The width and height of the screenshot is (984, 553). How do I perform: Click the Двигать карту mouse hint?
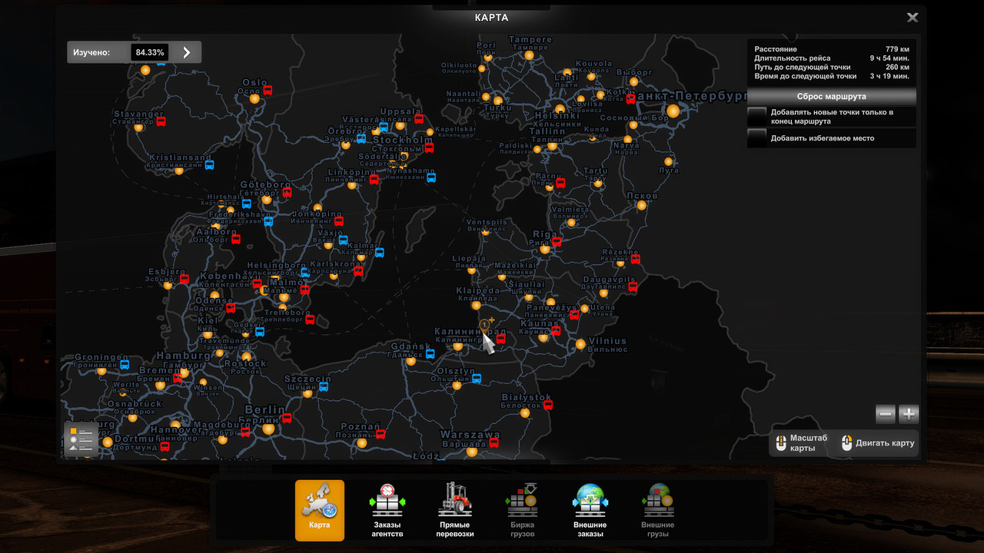(877, 443)
